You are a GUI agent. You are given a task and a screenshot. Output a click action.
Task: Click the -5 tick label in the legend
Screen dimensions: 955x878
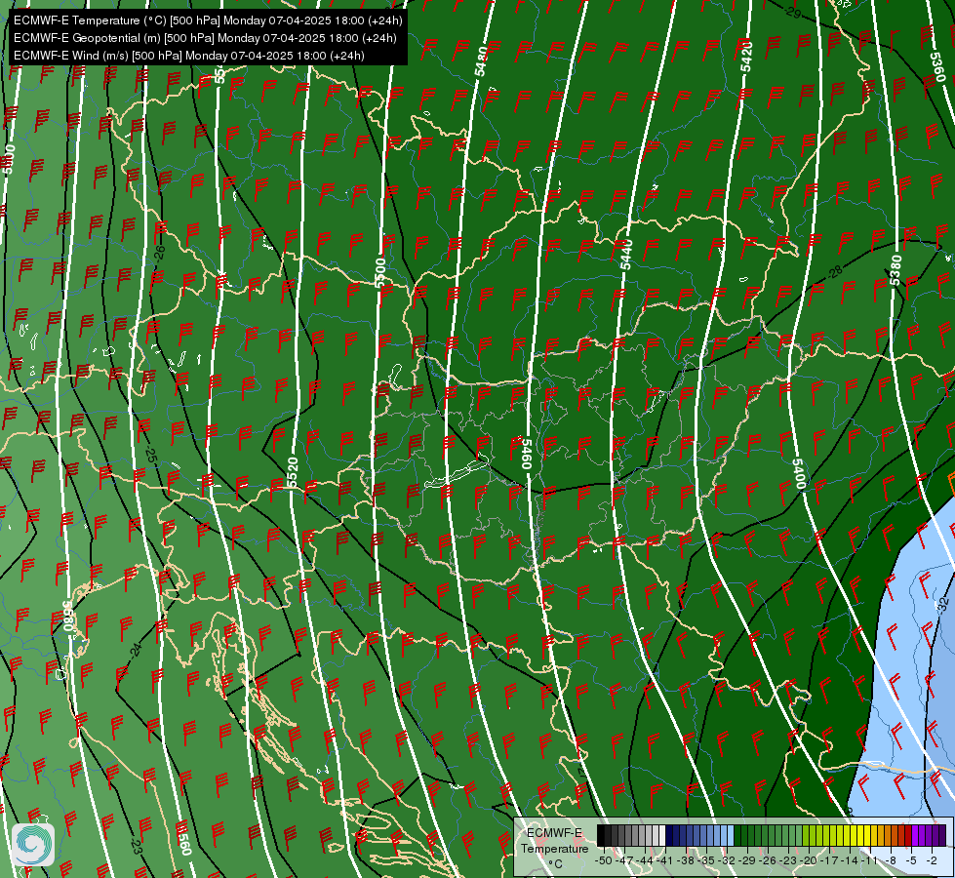tap(912, 860)
